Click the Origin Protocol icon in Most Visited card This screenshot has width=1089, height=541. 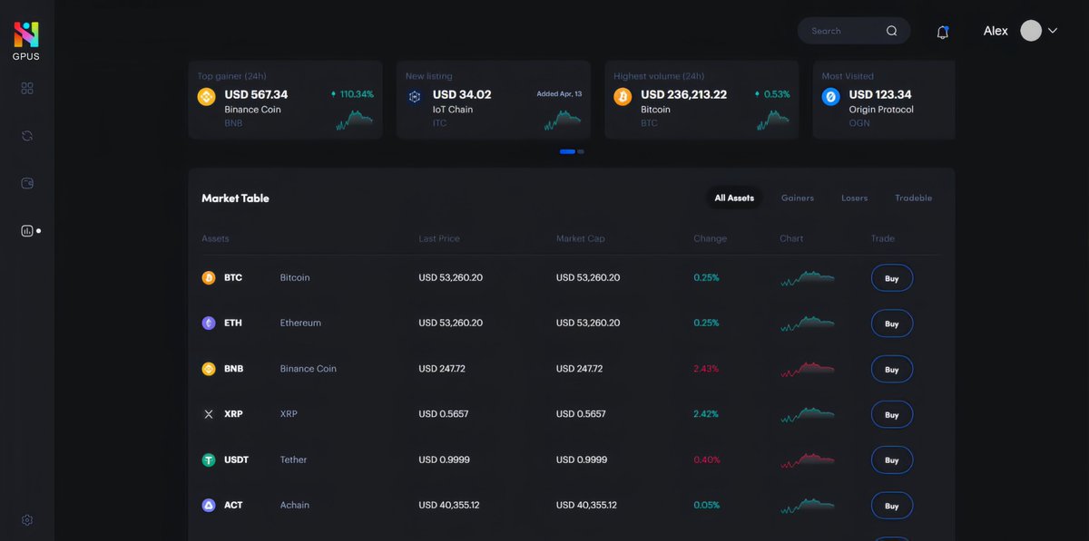click(830, 97)
